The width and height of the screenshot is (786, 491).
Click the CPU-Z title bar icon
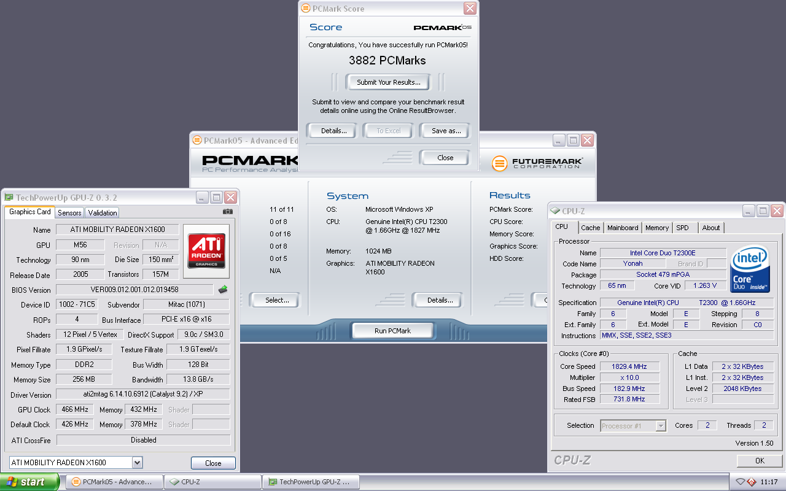(555, 211)
